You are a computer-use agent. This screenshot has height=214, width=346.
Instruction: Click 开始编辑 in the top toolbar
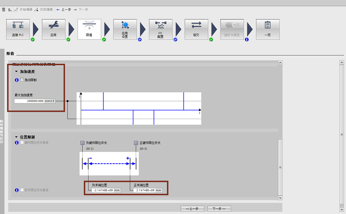coord(24,10)
